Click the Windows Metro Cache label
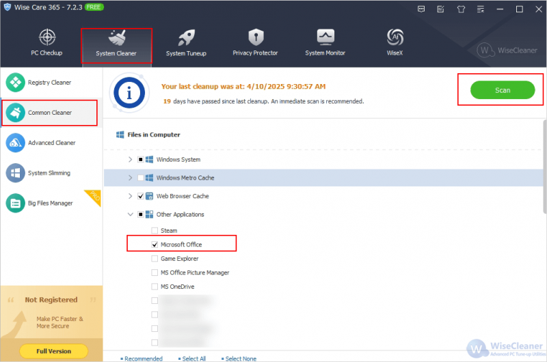547x362 pixels. pyautogui.click(x=185, y=178)
